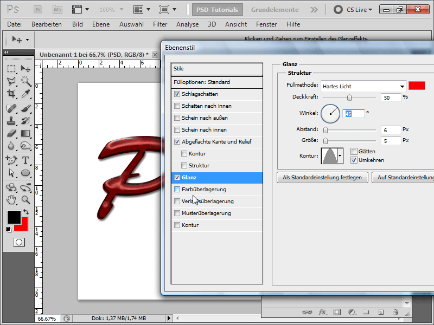Image resolution: width=434 pixels, height=325 pixels.
Task: Open the Füllmethode Hartes Licht dropdown
Action: [363, 87]
